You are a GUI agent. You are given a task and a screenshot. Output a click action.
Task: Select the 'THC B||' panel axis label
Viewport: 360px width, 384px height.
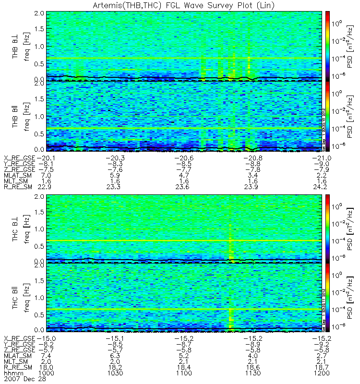click(x=15, y=299)
